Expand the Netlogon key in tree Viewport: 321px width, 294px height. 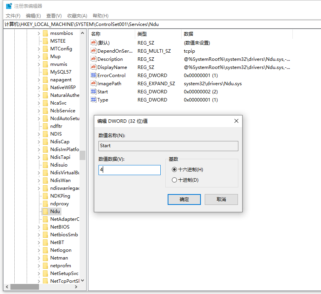(x=39, y=250)
